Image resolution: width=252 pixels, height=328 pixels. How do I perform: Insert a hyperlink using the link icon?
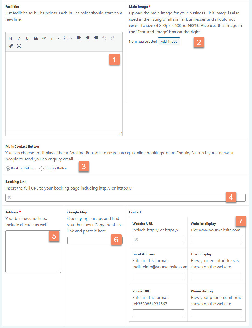[x=11, y=46]
